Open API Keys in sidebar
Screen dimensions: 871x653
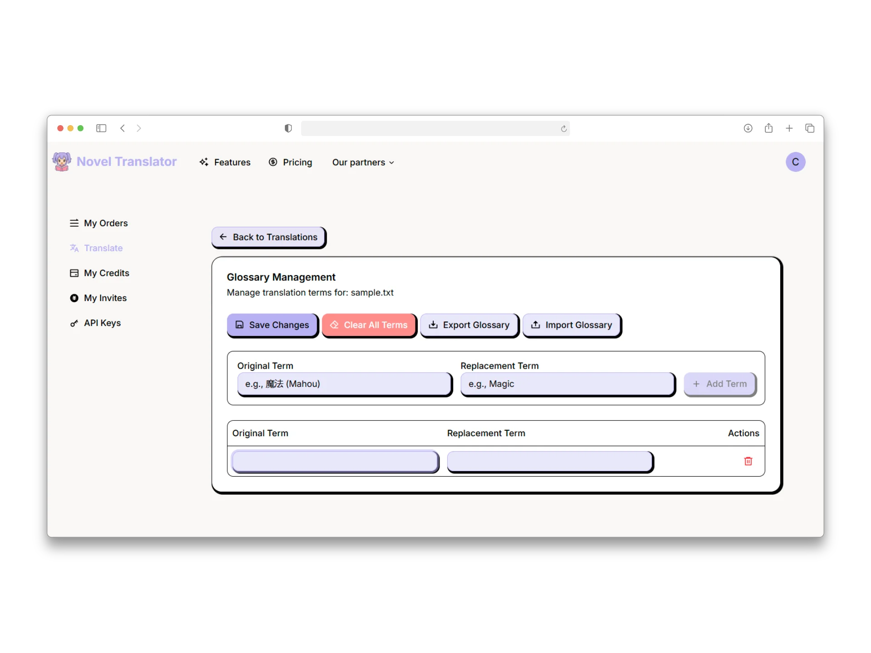coord(95,323)
